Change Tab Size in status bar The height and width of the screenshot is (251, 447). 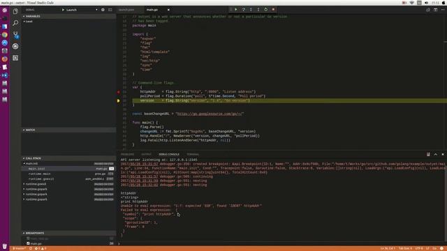click(405, 248)
